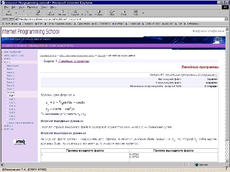The height and width of the screenshot is (172, 230).
Task: Select Lab 4 in the sidebar
Action: click(x=12, y=106)
